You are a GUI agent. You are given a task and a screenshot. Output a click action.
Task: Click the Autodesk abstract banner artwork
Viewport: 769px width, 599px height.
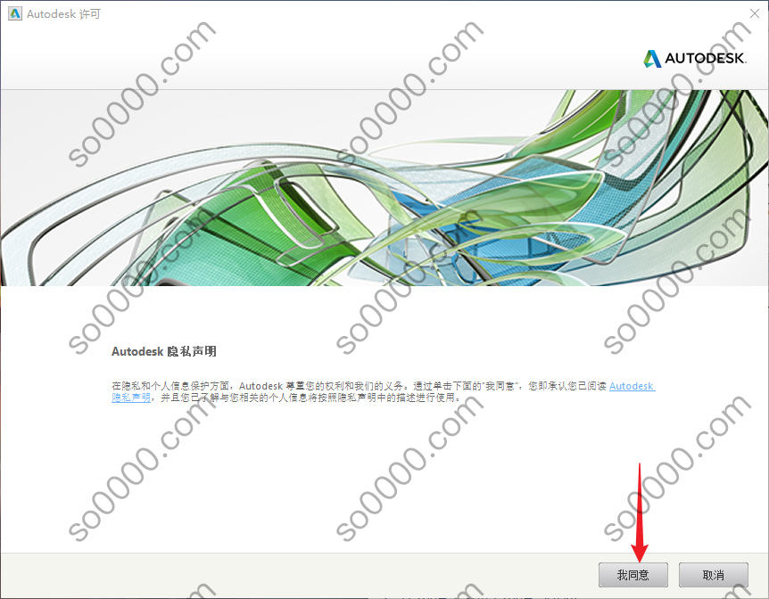click(384, 188)
